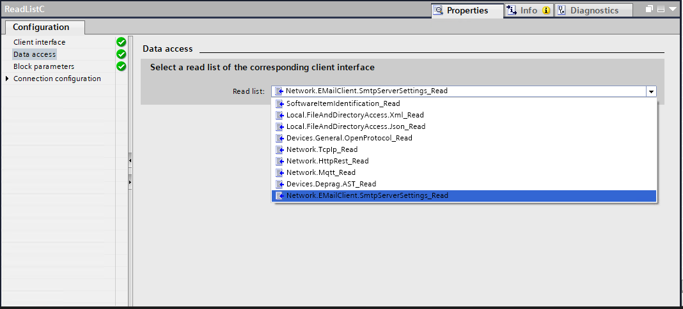This screenshot has height=309, width=683.
Task: Click the green checkmark beside Client interface
Action: tap(121, 42)
